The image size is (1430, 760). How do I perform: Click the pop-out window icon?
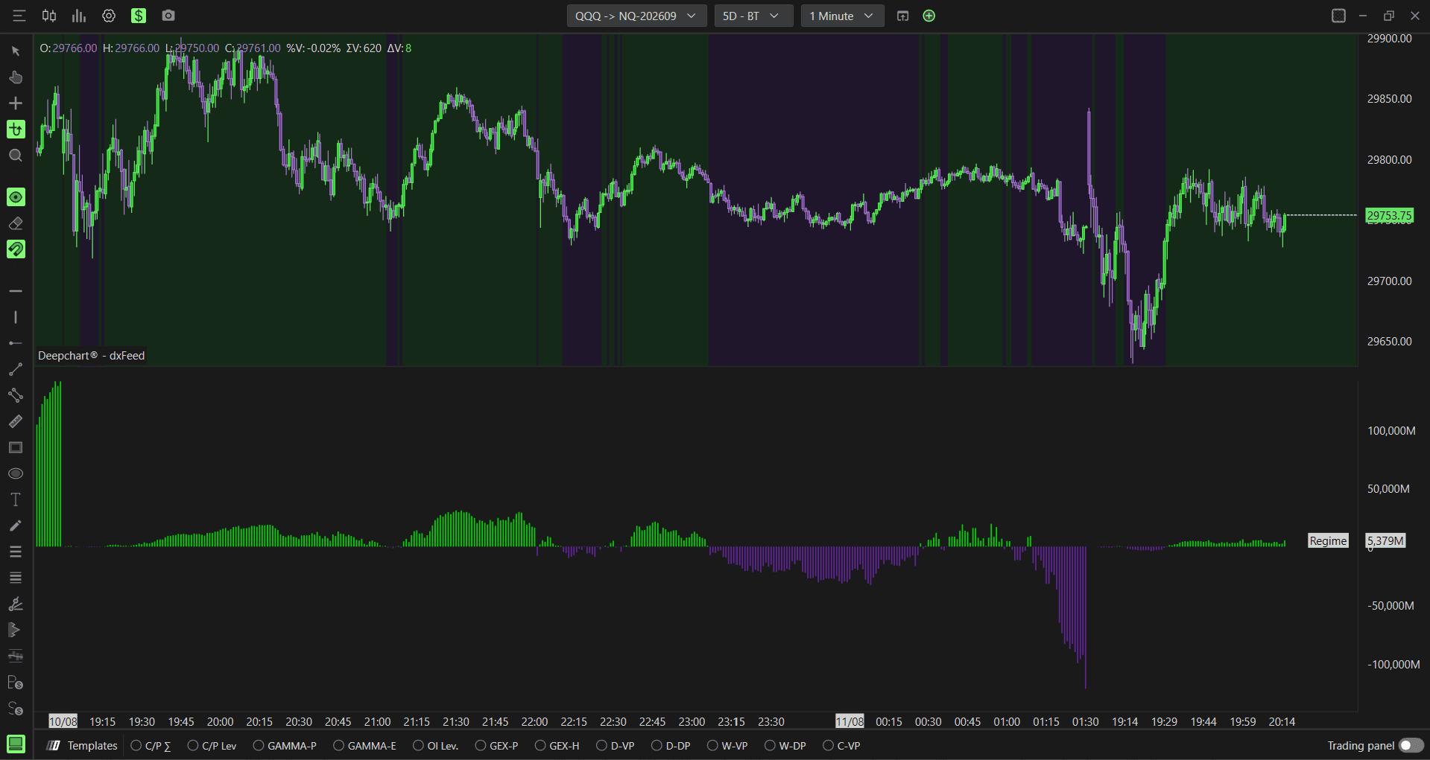902,16
